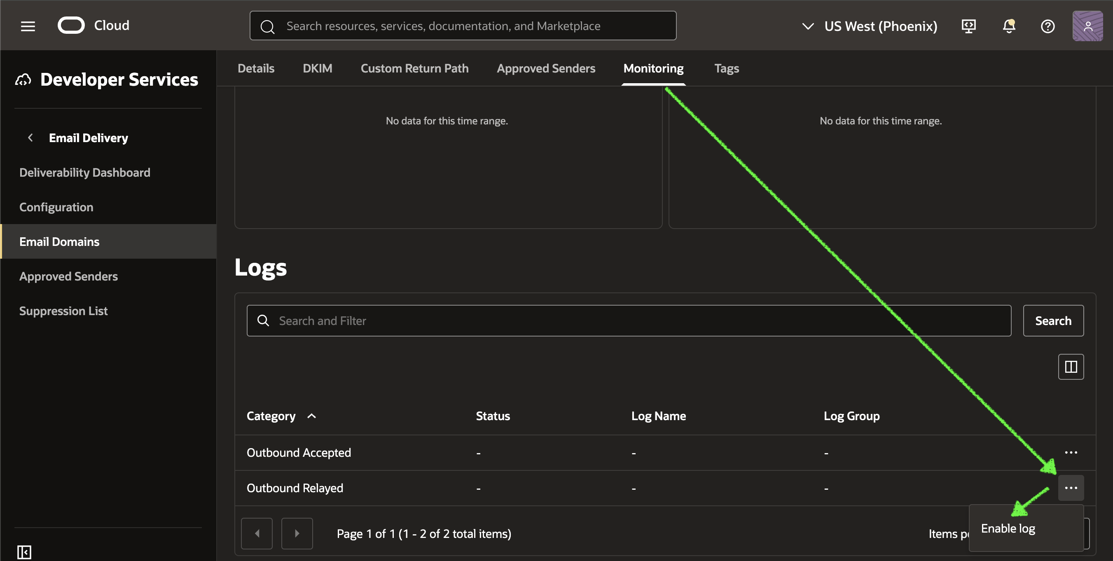Screen dimensions: 1113x561
Task: Open the navigation hamburger menu
Action: click(28, 26)
